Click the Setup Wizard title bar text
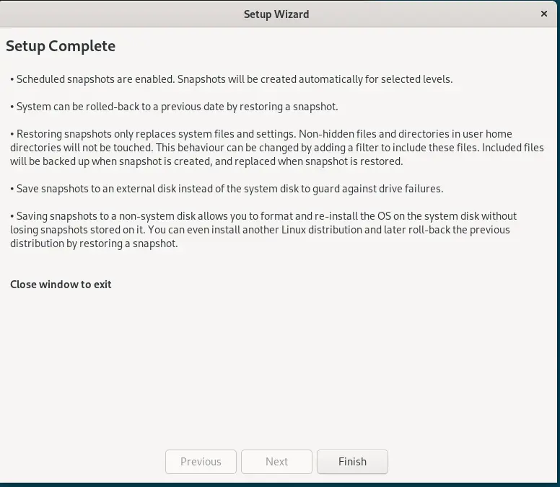Viewport: 560px width, 487px height. (x=276, y=14)
